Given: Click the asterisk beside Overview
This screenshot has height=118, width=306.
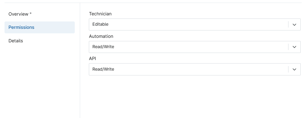Looking at the screenshot, I should point(30,13).
